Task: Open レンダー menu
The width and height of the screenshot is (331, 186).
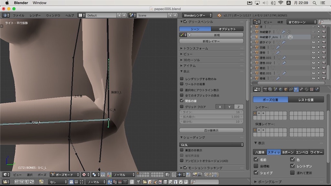Action: (x=35, y=15)
